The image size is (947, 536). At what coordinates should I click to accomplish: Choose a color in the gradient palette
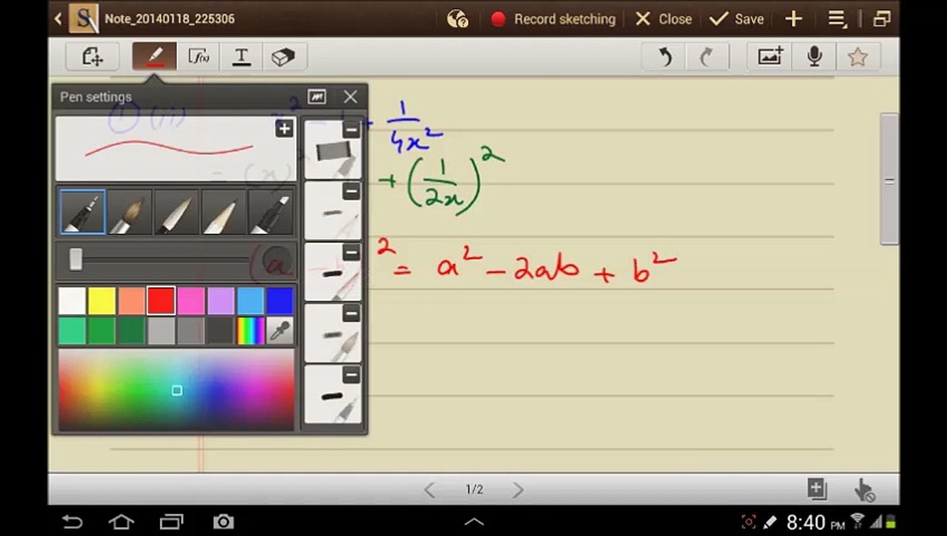click(176, 390)
